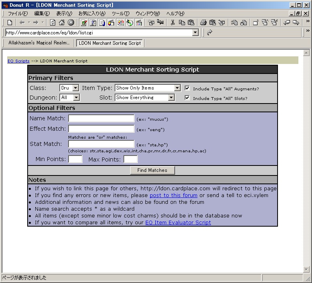Click the Go arrow beside the address bar
The width and height of the screenshot is (312, 283).
point(209,33)
